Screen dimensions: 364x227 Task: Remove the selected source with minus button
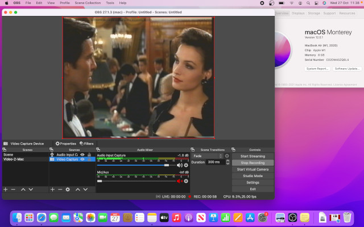(60, 189)
